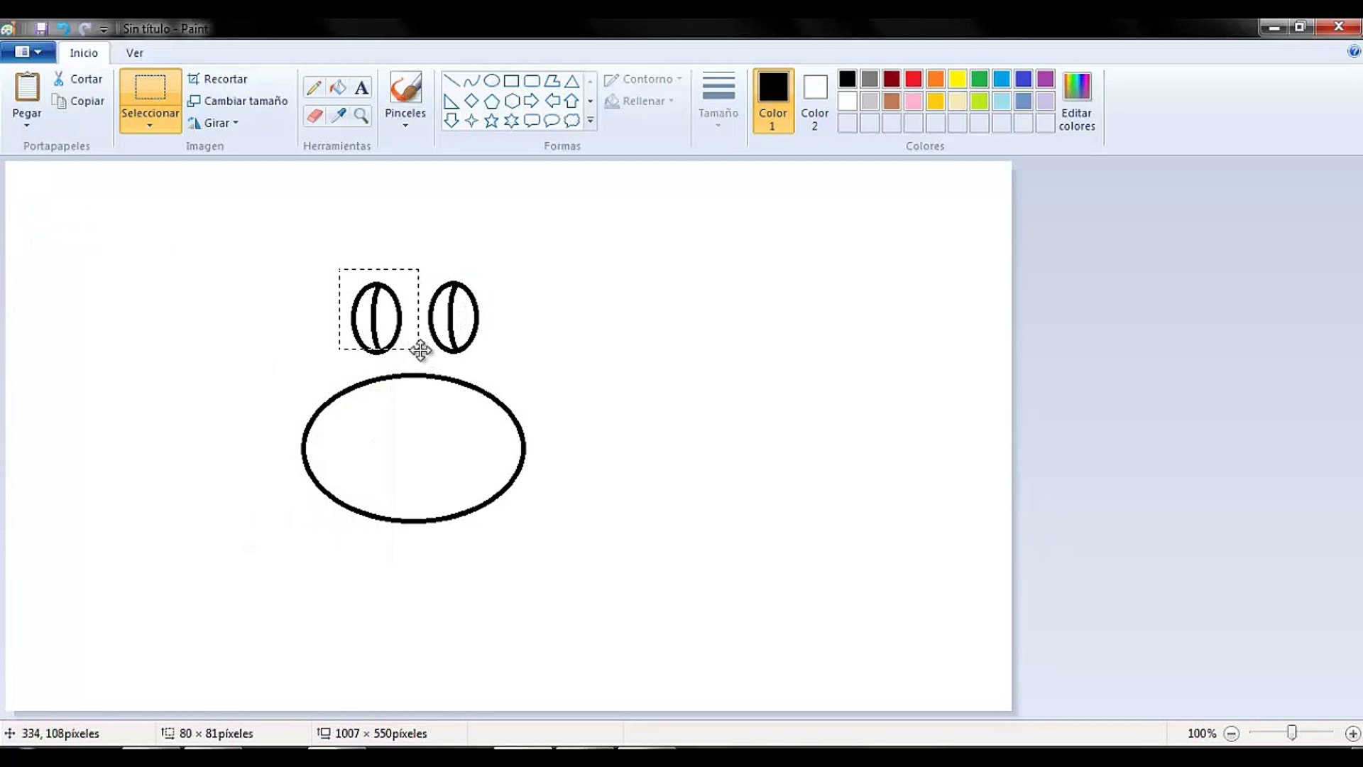Choose the Eraser tool
Viewport: 1363px width, 767px height.
click(314, 115)
